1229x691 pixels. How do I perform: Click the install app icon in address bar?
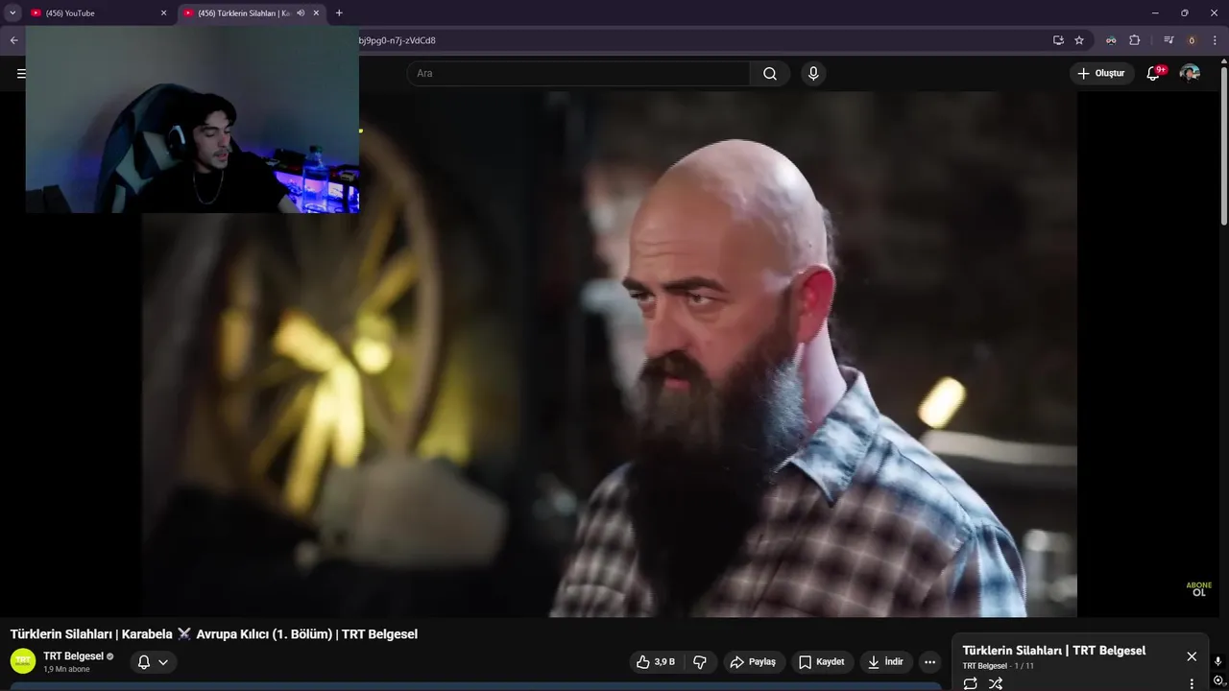pos(1058,40)
